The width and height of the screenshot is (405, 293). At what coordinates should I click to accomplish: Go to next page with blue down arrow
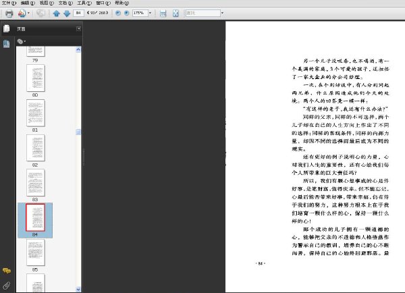(x=67, y=14)
